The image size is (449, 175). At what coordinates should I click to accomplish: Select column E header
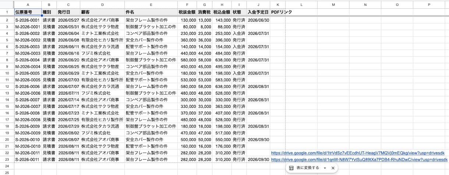(x=151, y=4)
